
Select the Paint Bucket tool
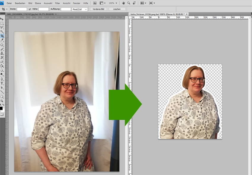[2, 66]
